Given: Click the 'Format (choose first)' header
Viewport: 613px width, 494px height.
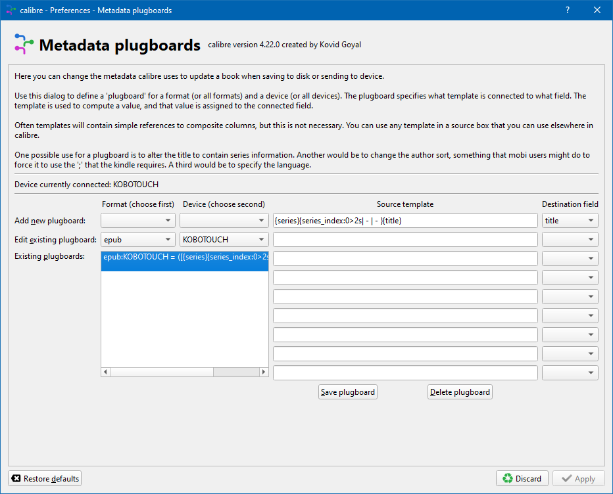Looking at the screenshot, I should pos(138,204).
